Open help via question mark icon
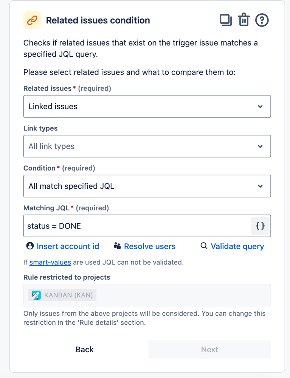290x378 pixels. 262,20
